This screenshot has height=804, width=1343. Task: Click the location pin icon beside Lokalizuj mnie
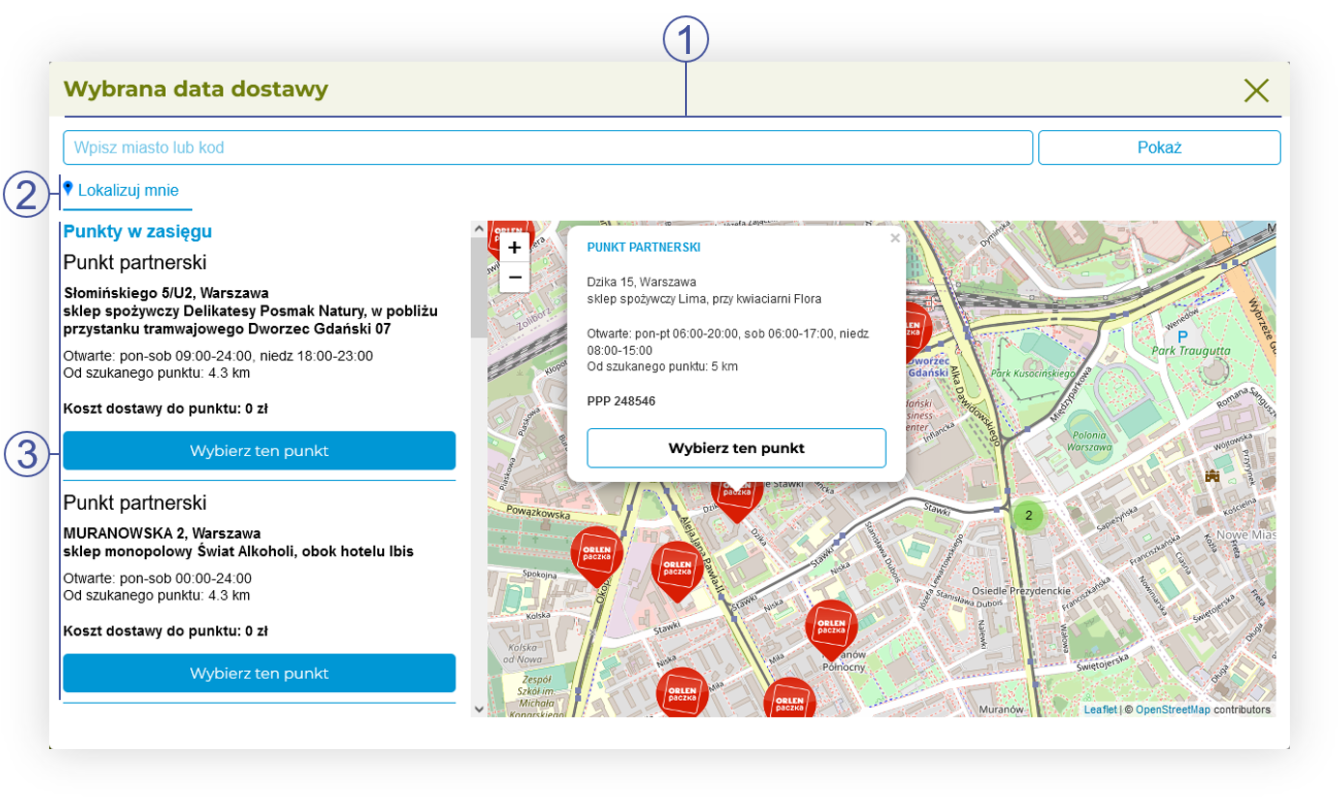(68, 188)
